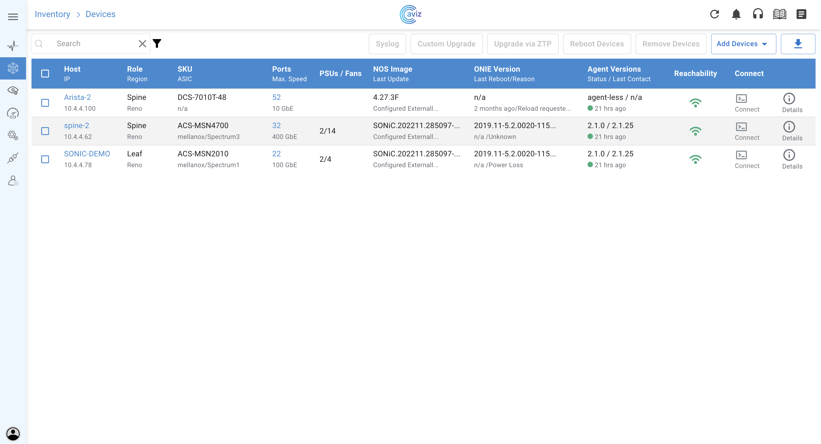Open the SONIC-DEMO host link
Image resolution: width=821 pixels, height=444 pixels.
87,154
